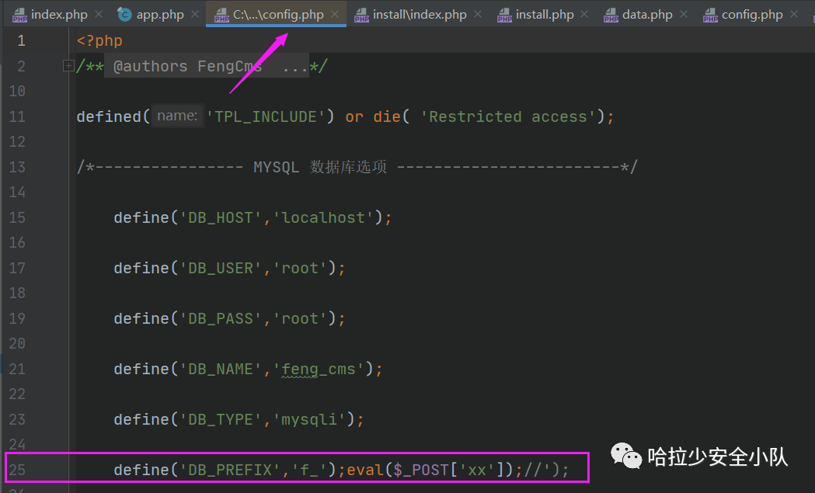The image size is (815, 493).
Task: Click the 'die' keyword on line 11
Action: pos(387,116)
